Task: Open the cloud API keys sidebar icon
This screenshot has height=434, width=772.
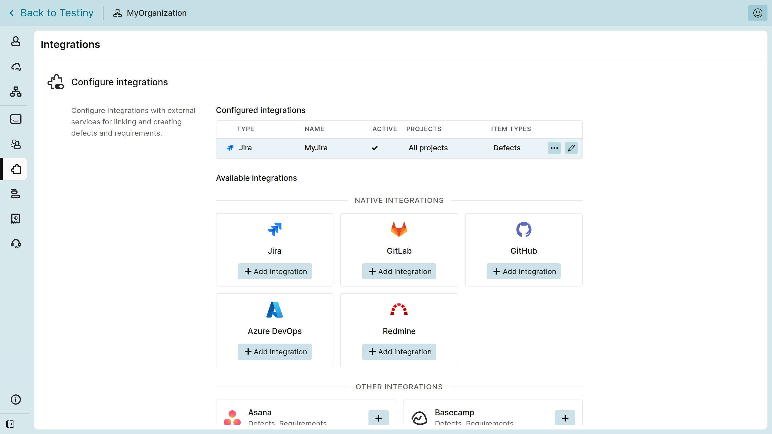Action: coord(16,66)
